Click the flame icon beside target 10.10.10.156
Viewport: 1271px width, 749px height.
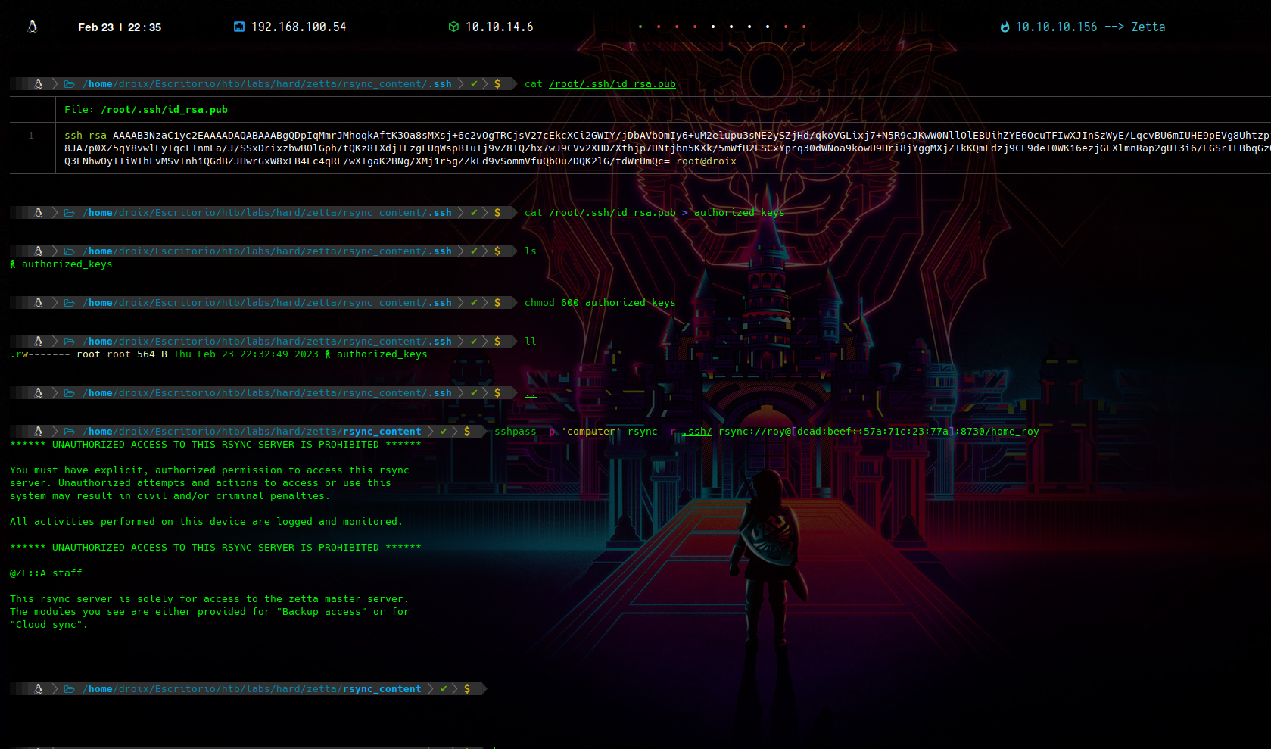click(1005, 27)
